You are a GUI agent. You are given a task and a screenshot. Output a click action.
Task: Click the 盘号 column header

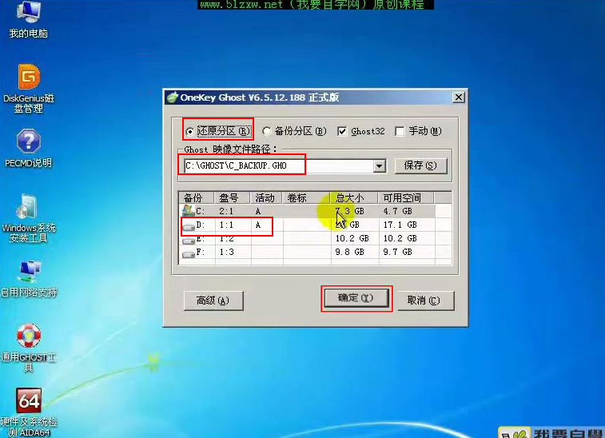233,198
